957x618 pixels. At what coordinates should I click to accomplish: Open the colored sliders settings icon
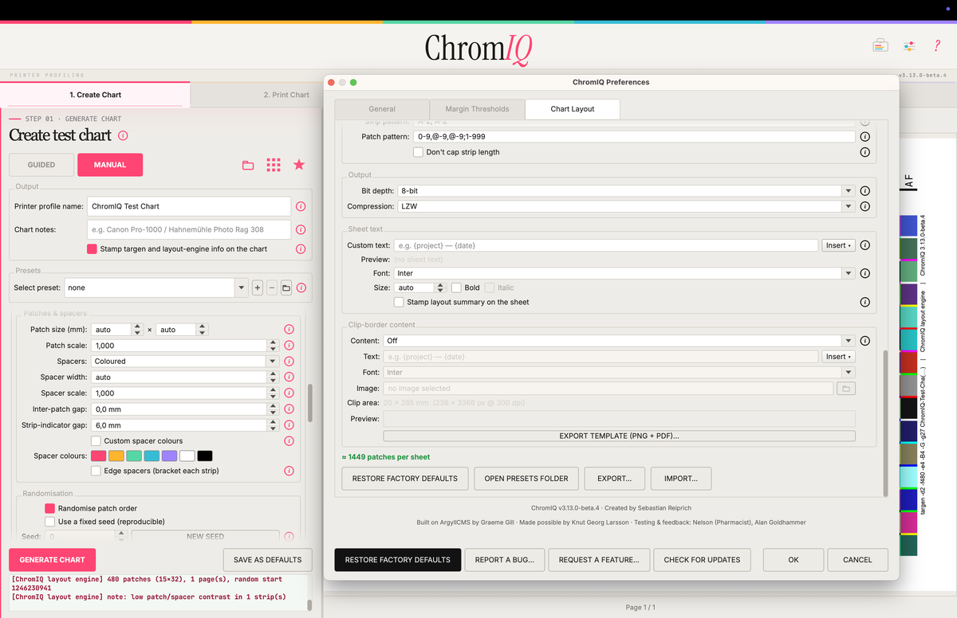[x=908, y=45]
